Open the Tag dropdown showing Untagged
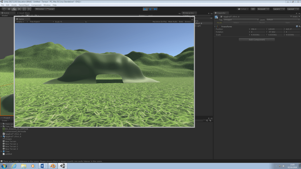301x169 pixels. click(x=241, y=20)
